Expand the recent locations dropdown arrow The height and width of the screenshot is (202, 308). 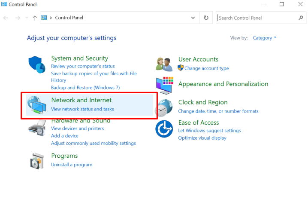point(27,18)
